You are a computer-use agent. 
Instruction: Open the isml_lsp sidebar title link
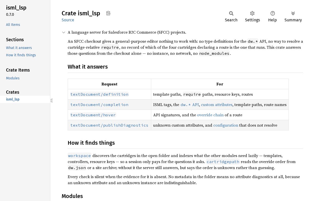point(16,8)
